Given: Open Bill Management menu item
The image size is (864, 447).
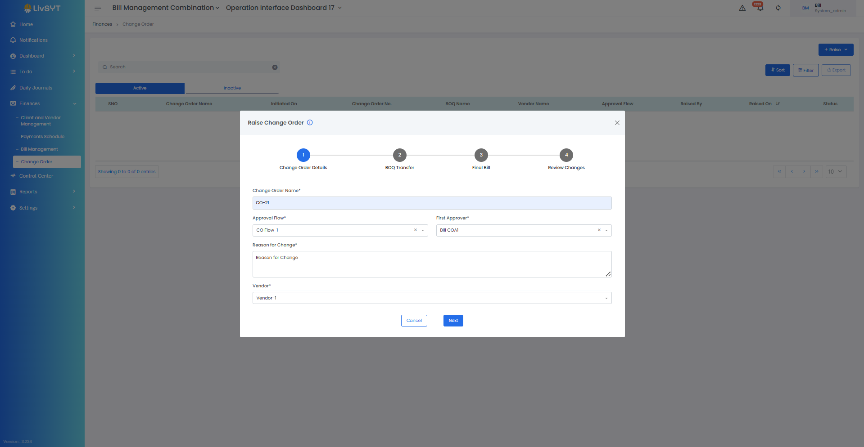Looking at the screenshot, I should click(39, 149).
